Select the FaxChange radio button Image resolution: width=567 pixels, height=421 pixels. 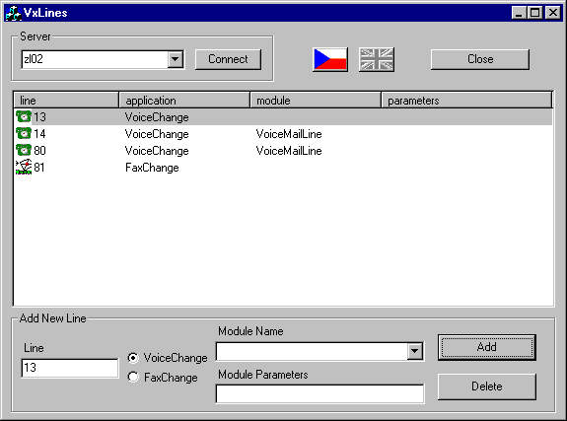tap(133, 378)
